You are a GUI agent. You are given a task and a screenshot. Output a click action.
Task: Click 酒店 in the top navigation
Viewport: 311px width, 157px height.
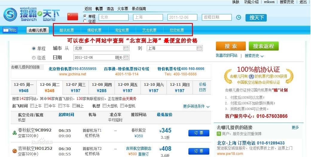[x=110, y=9]
